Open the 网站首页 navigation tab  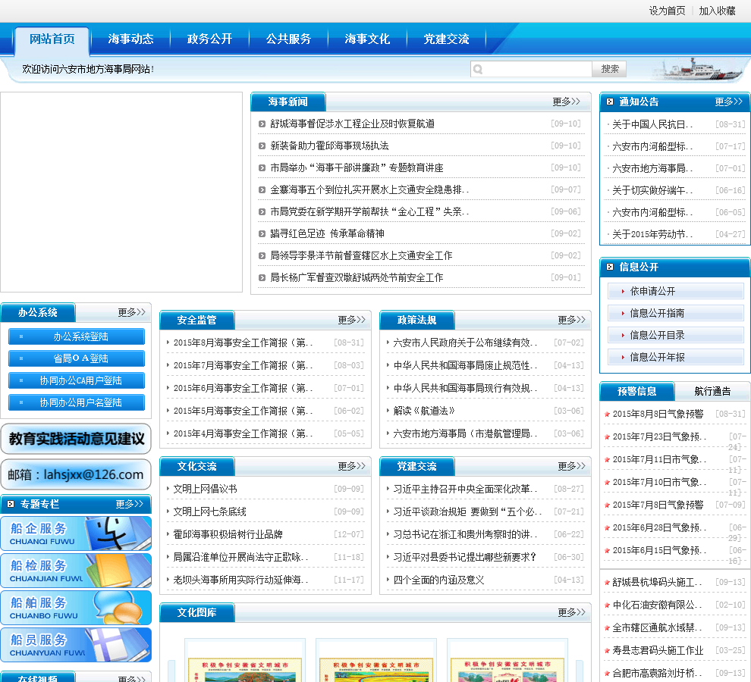[52, 39]
